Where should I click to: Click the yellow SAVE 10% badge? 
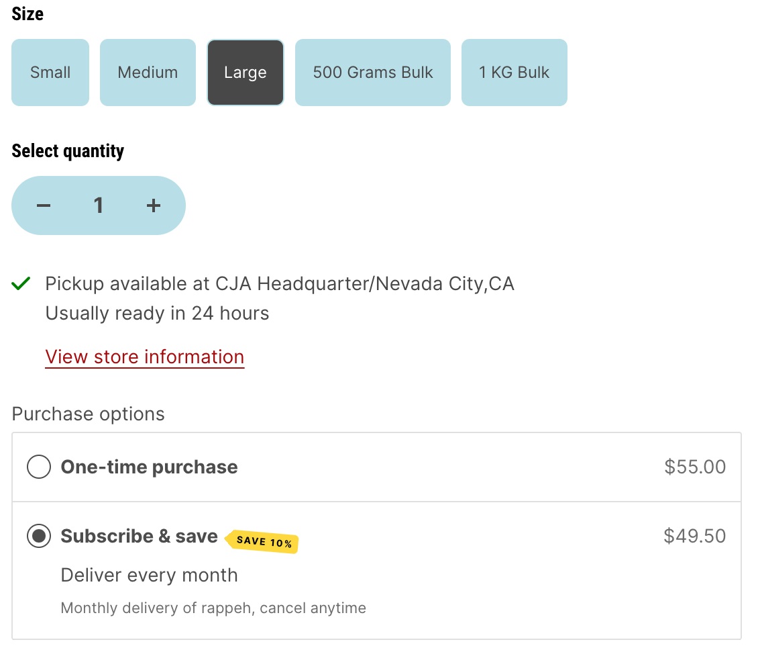coord(263,542)
